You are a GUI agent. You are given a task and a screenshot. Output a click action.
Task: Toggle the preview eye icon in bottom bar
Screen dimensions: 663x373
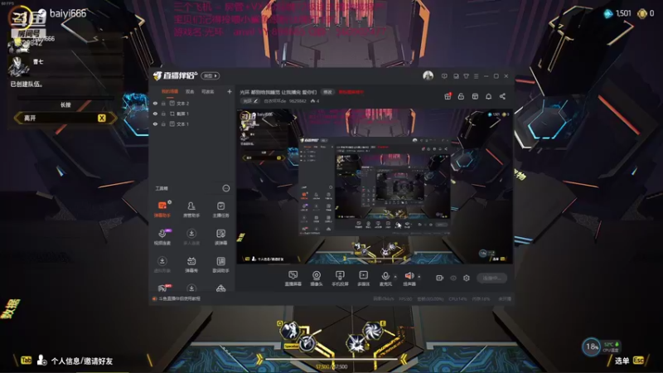pyautogui.click(x=453, y=278)
